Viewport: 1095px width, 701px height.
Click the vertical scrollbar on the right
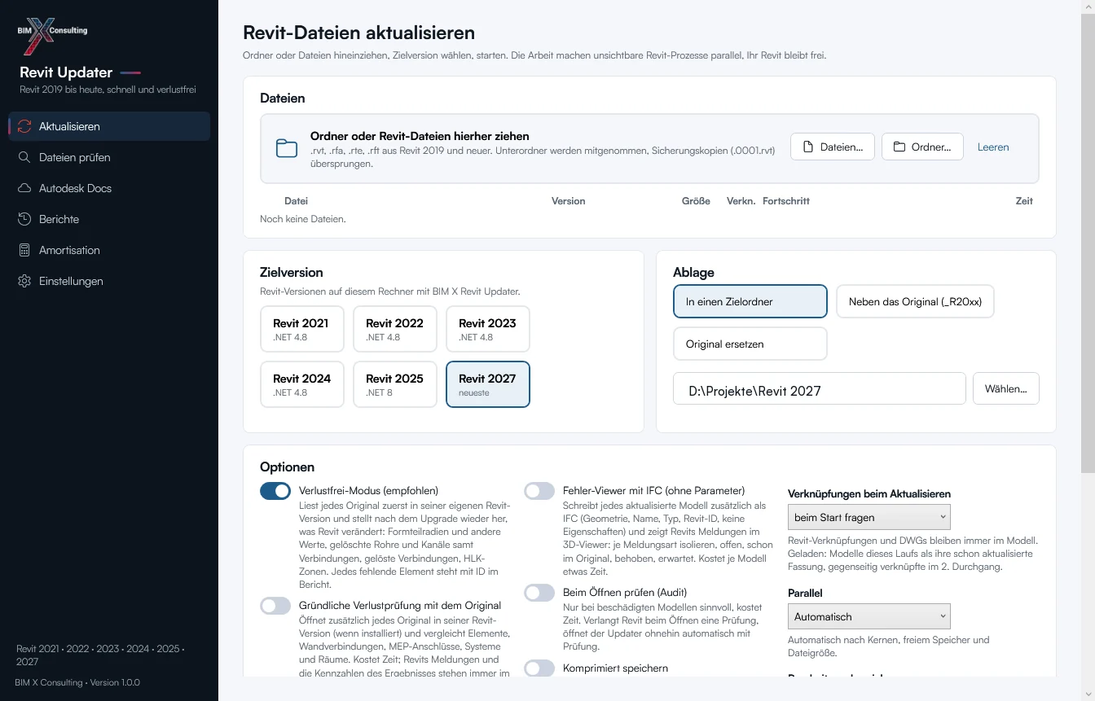[1088, 244]
